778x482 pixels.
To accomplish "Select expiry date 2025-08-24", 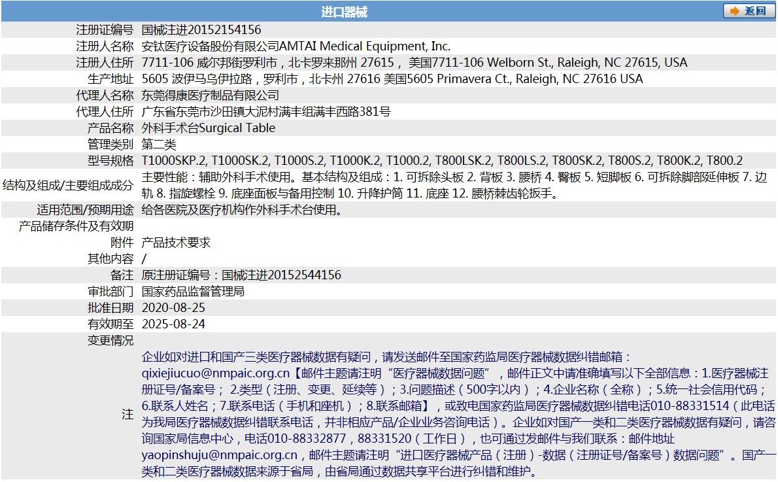I will (x=173, y=324).
